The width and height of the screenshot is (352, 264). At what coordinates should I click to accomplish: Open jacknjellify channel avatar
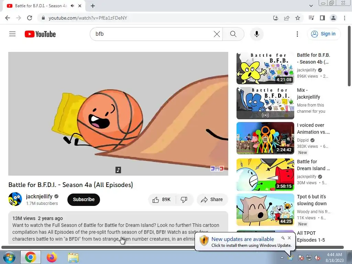coord(15,199)
